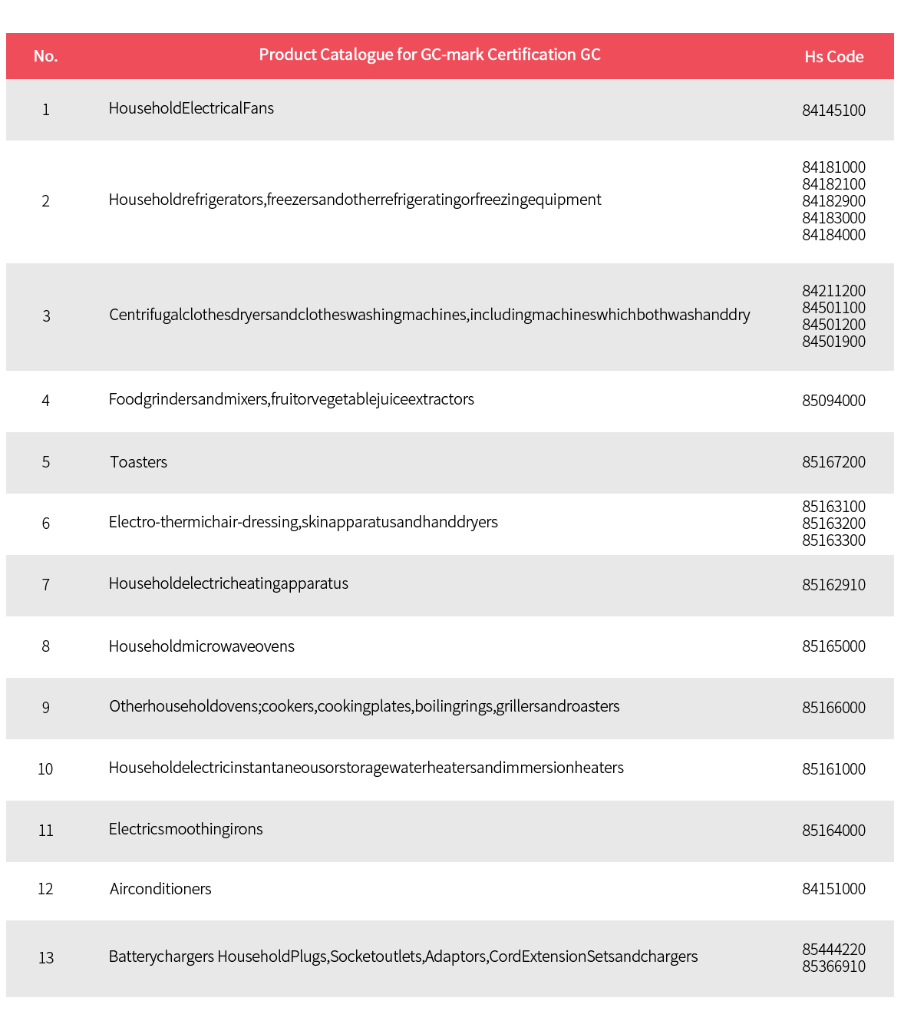Select Householdelectricheatingapparatus row text

pos(229,583)
